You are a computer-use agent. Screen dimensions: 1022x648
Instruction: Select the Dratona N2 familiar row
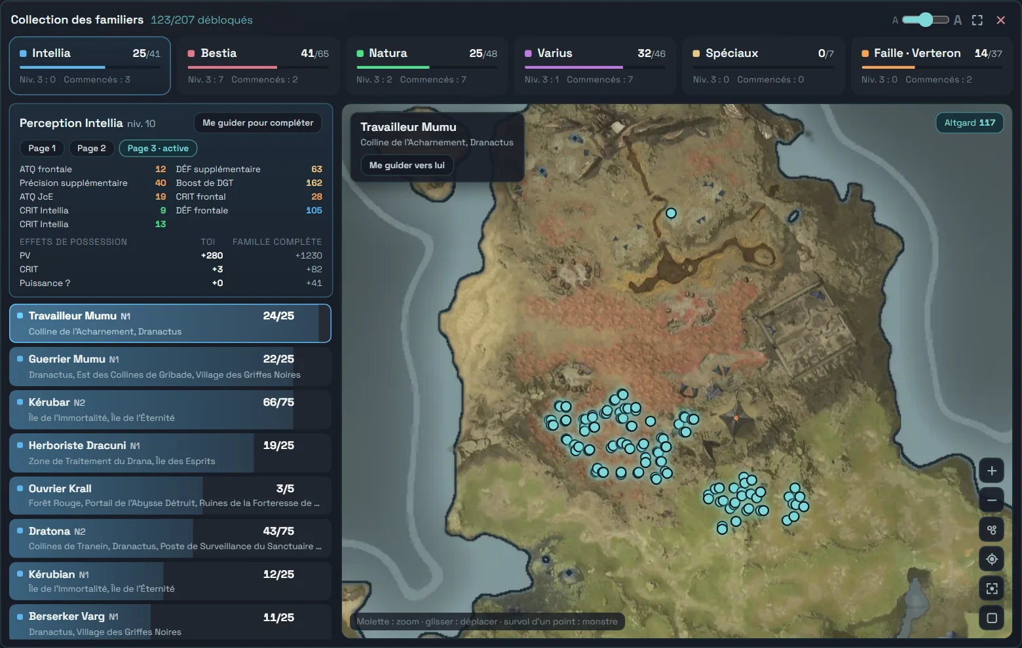(x=170, y=539)
